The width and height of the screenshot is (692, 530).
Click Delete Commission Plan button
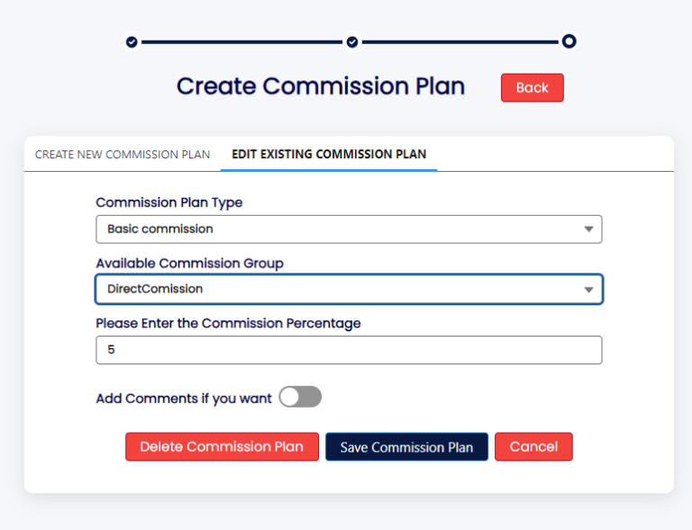coord(222,446)
